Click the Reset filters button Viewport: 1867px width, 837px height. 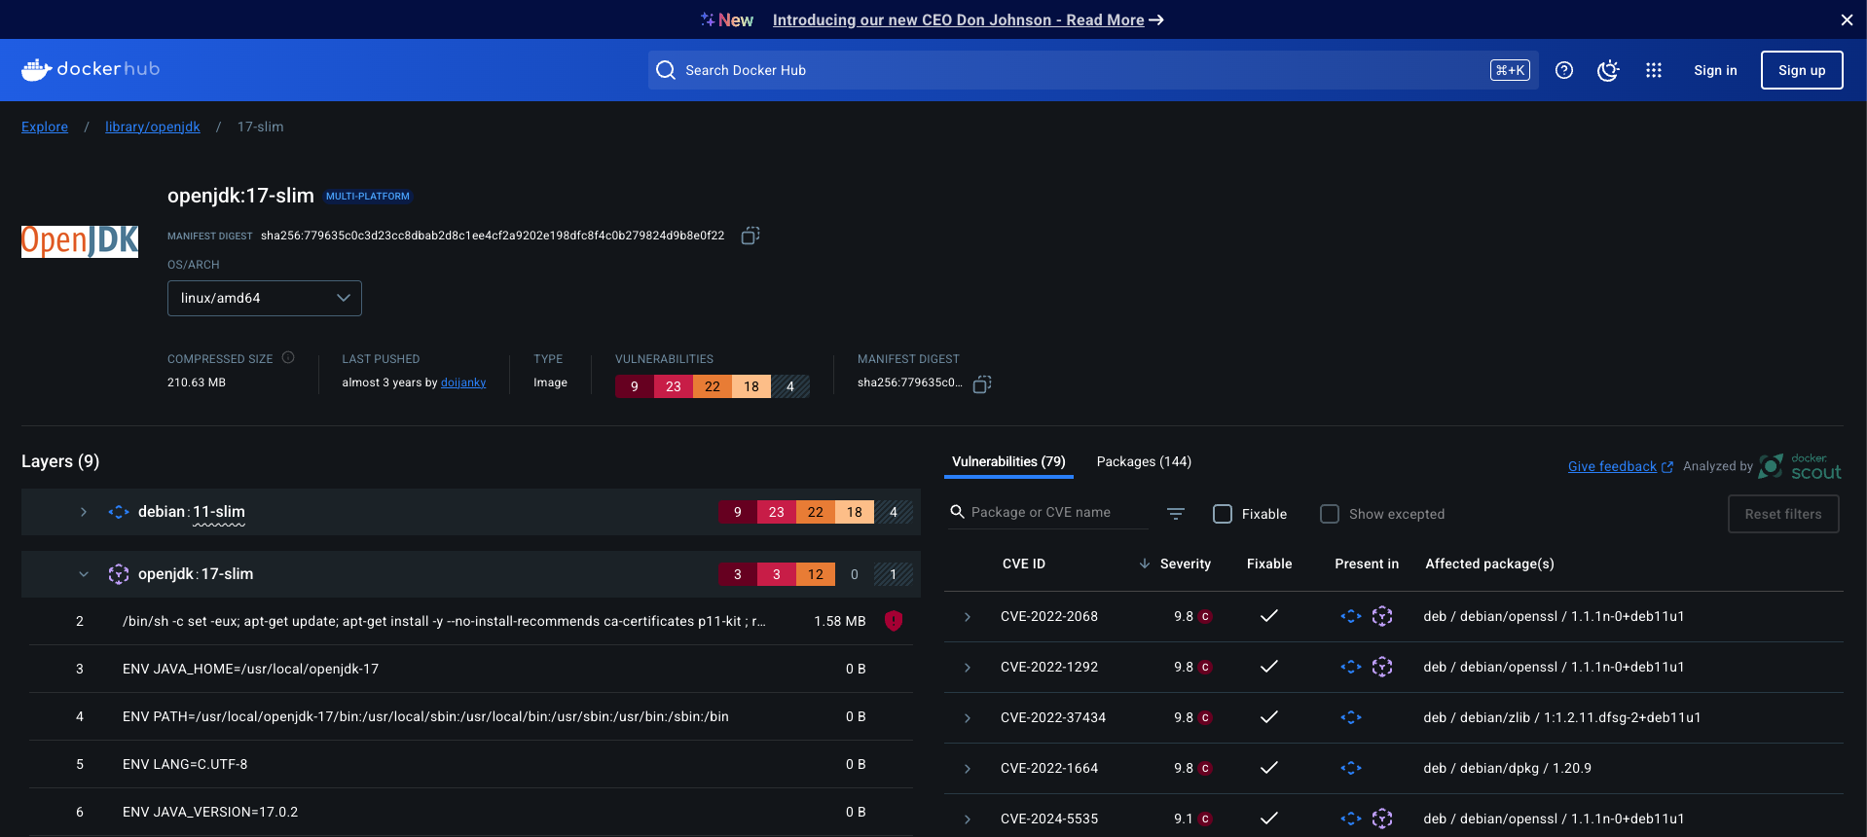1783,514
